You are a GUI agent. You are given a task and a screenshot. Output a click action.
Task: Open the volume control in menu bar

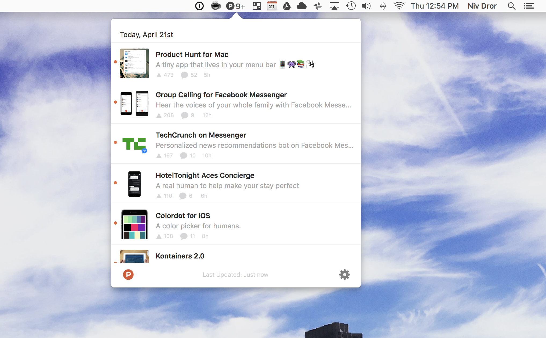pyautogui.click(x=366, y=6)
